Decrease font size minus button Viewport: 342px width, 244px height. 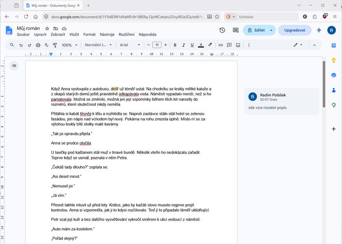(149, 45)
